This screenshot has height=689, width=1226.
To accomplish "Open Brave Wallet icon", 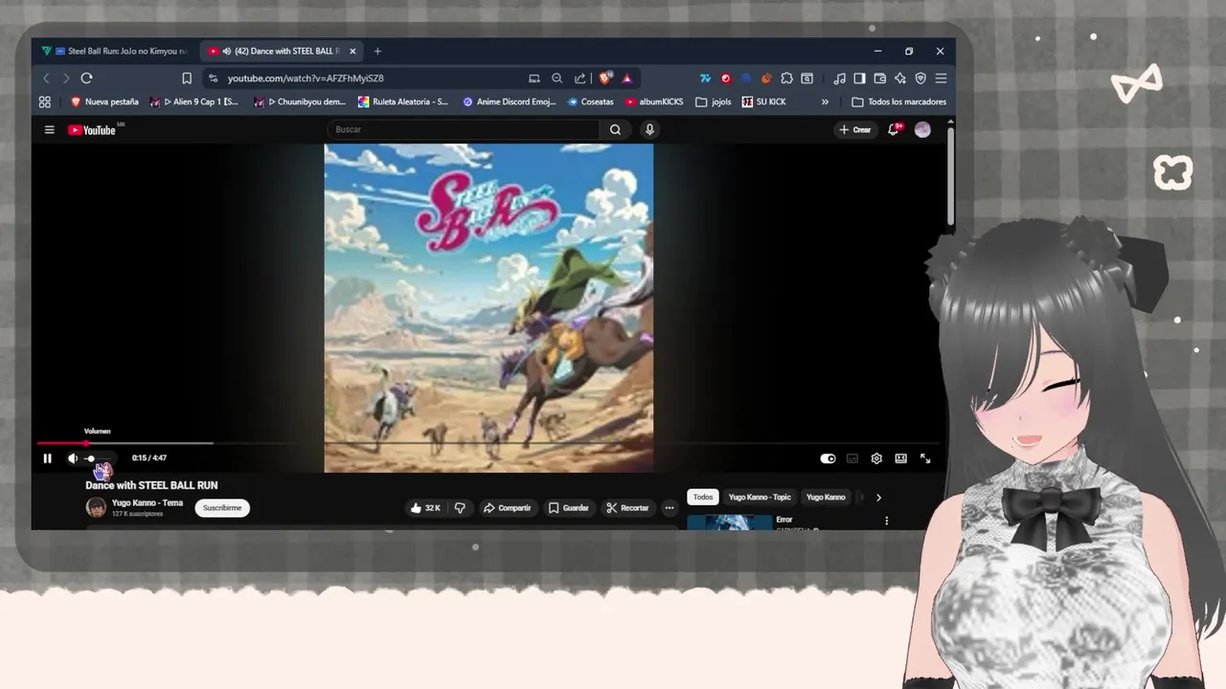I will click(879, 78).
